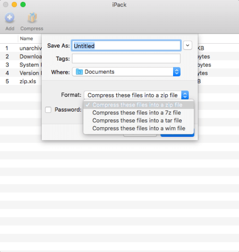Open the Where Documents location popup

coord(126,72)
